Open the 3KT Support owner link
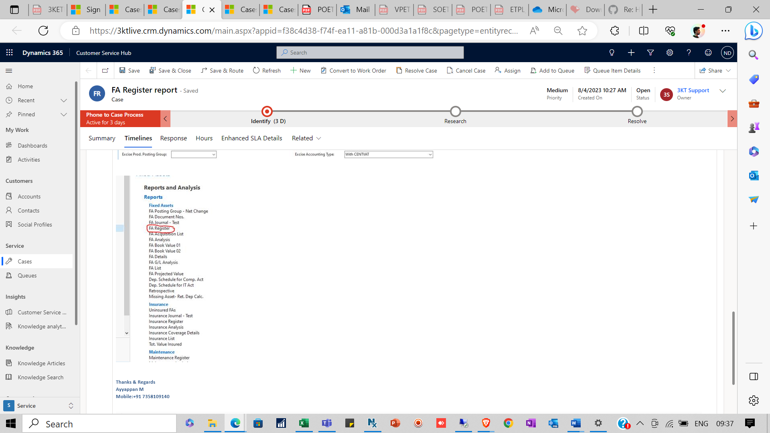Viewport: 770px width, 433px height. [693, 90]
